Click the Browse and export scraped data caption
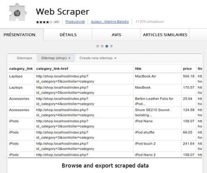Screen dimensions: 207x173 pyautogui.click(x=105, y=166)
